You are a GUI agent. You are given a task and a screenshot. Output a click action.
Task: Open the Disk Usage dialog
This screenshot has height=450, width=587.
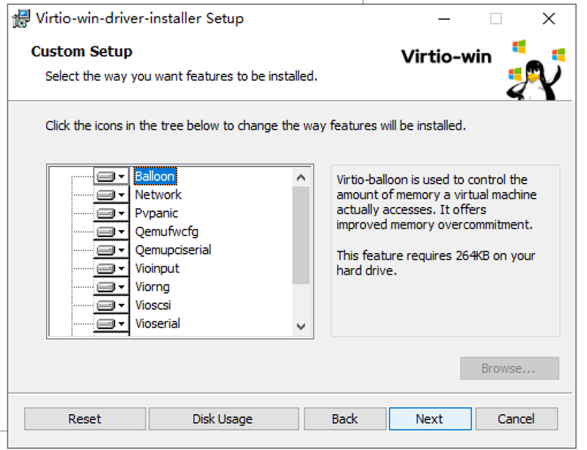coord(223,418)
